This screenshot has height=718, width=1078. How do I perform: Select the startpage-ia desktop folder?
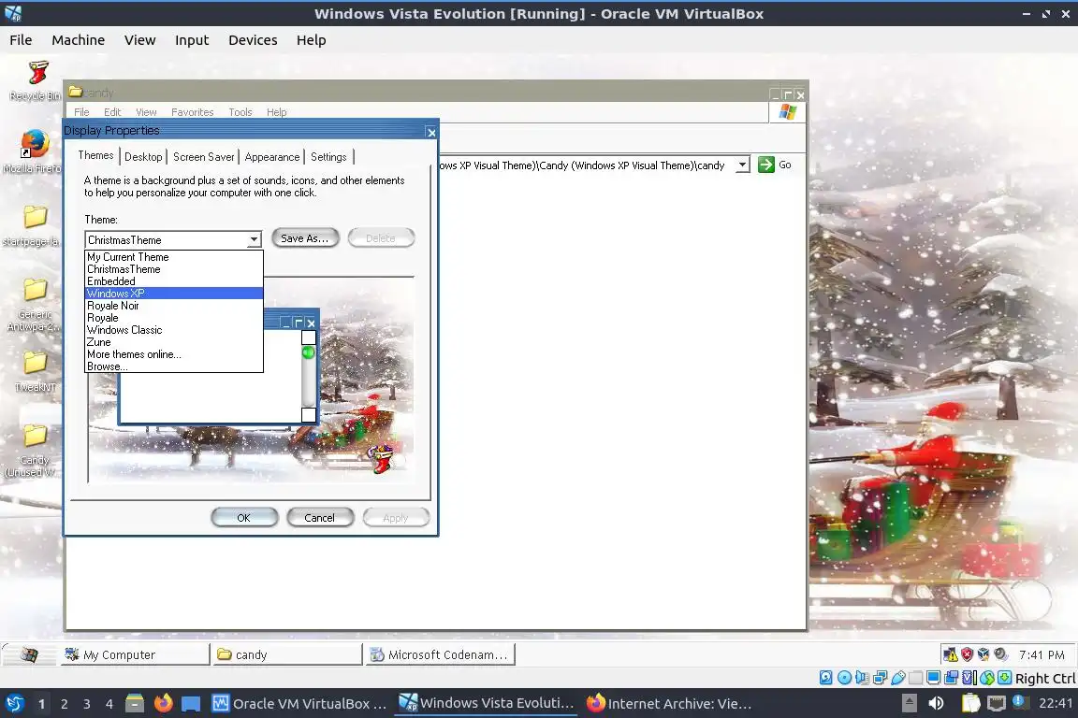point(33,225)
